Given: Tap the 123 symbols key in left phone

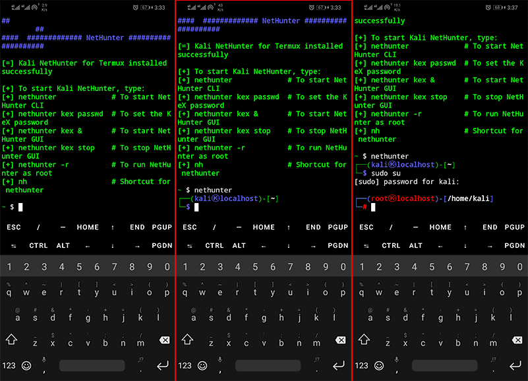Looking at the screenshot, I should 9,365.
